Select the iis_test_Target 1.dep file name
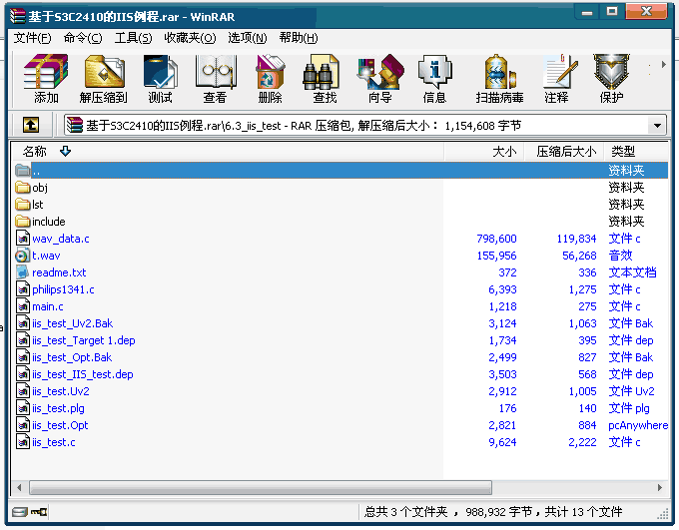The image size is (679, 530). point(84,340)
